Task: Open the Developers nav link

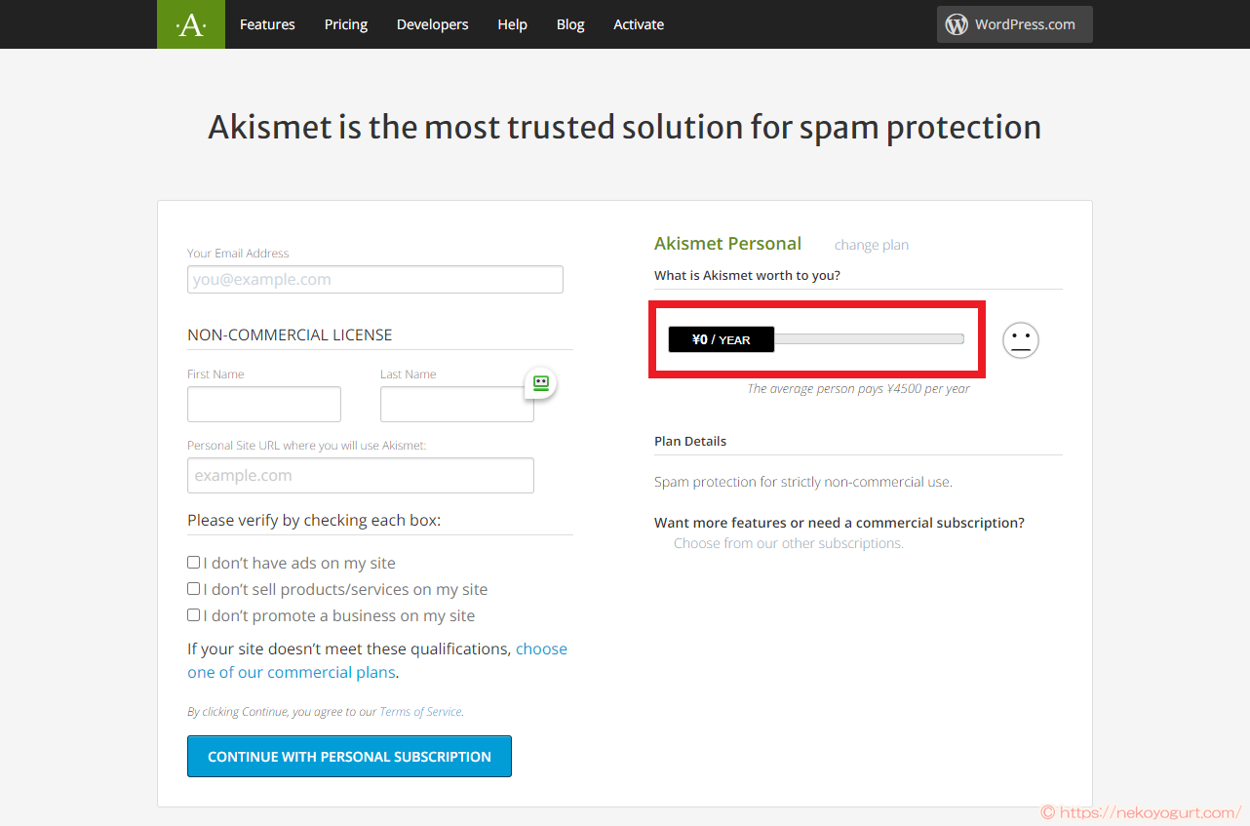Action: 433,24
